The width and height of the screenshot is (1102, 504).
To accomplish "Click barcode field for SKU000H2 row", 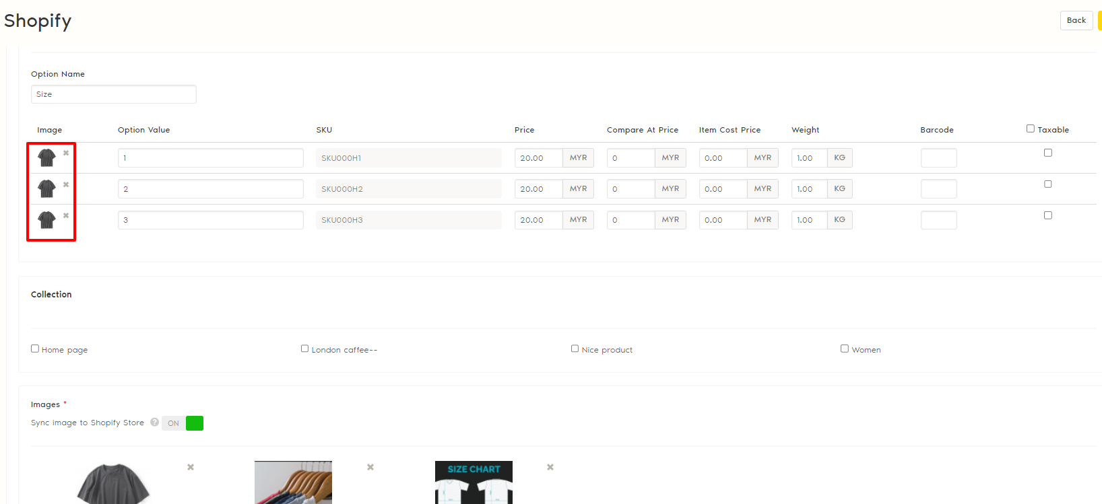I will click(939, 189).
